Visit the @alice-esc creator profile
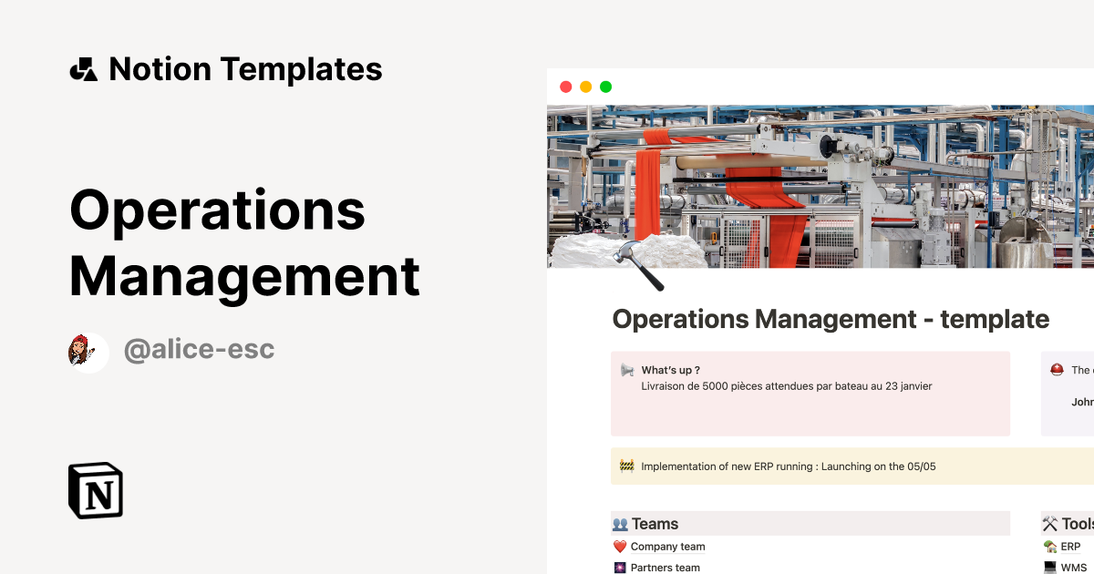The height and width of the screenshot is (574, 1094). coord(199,349)
